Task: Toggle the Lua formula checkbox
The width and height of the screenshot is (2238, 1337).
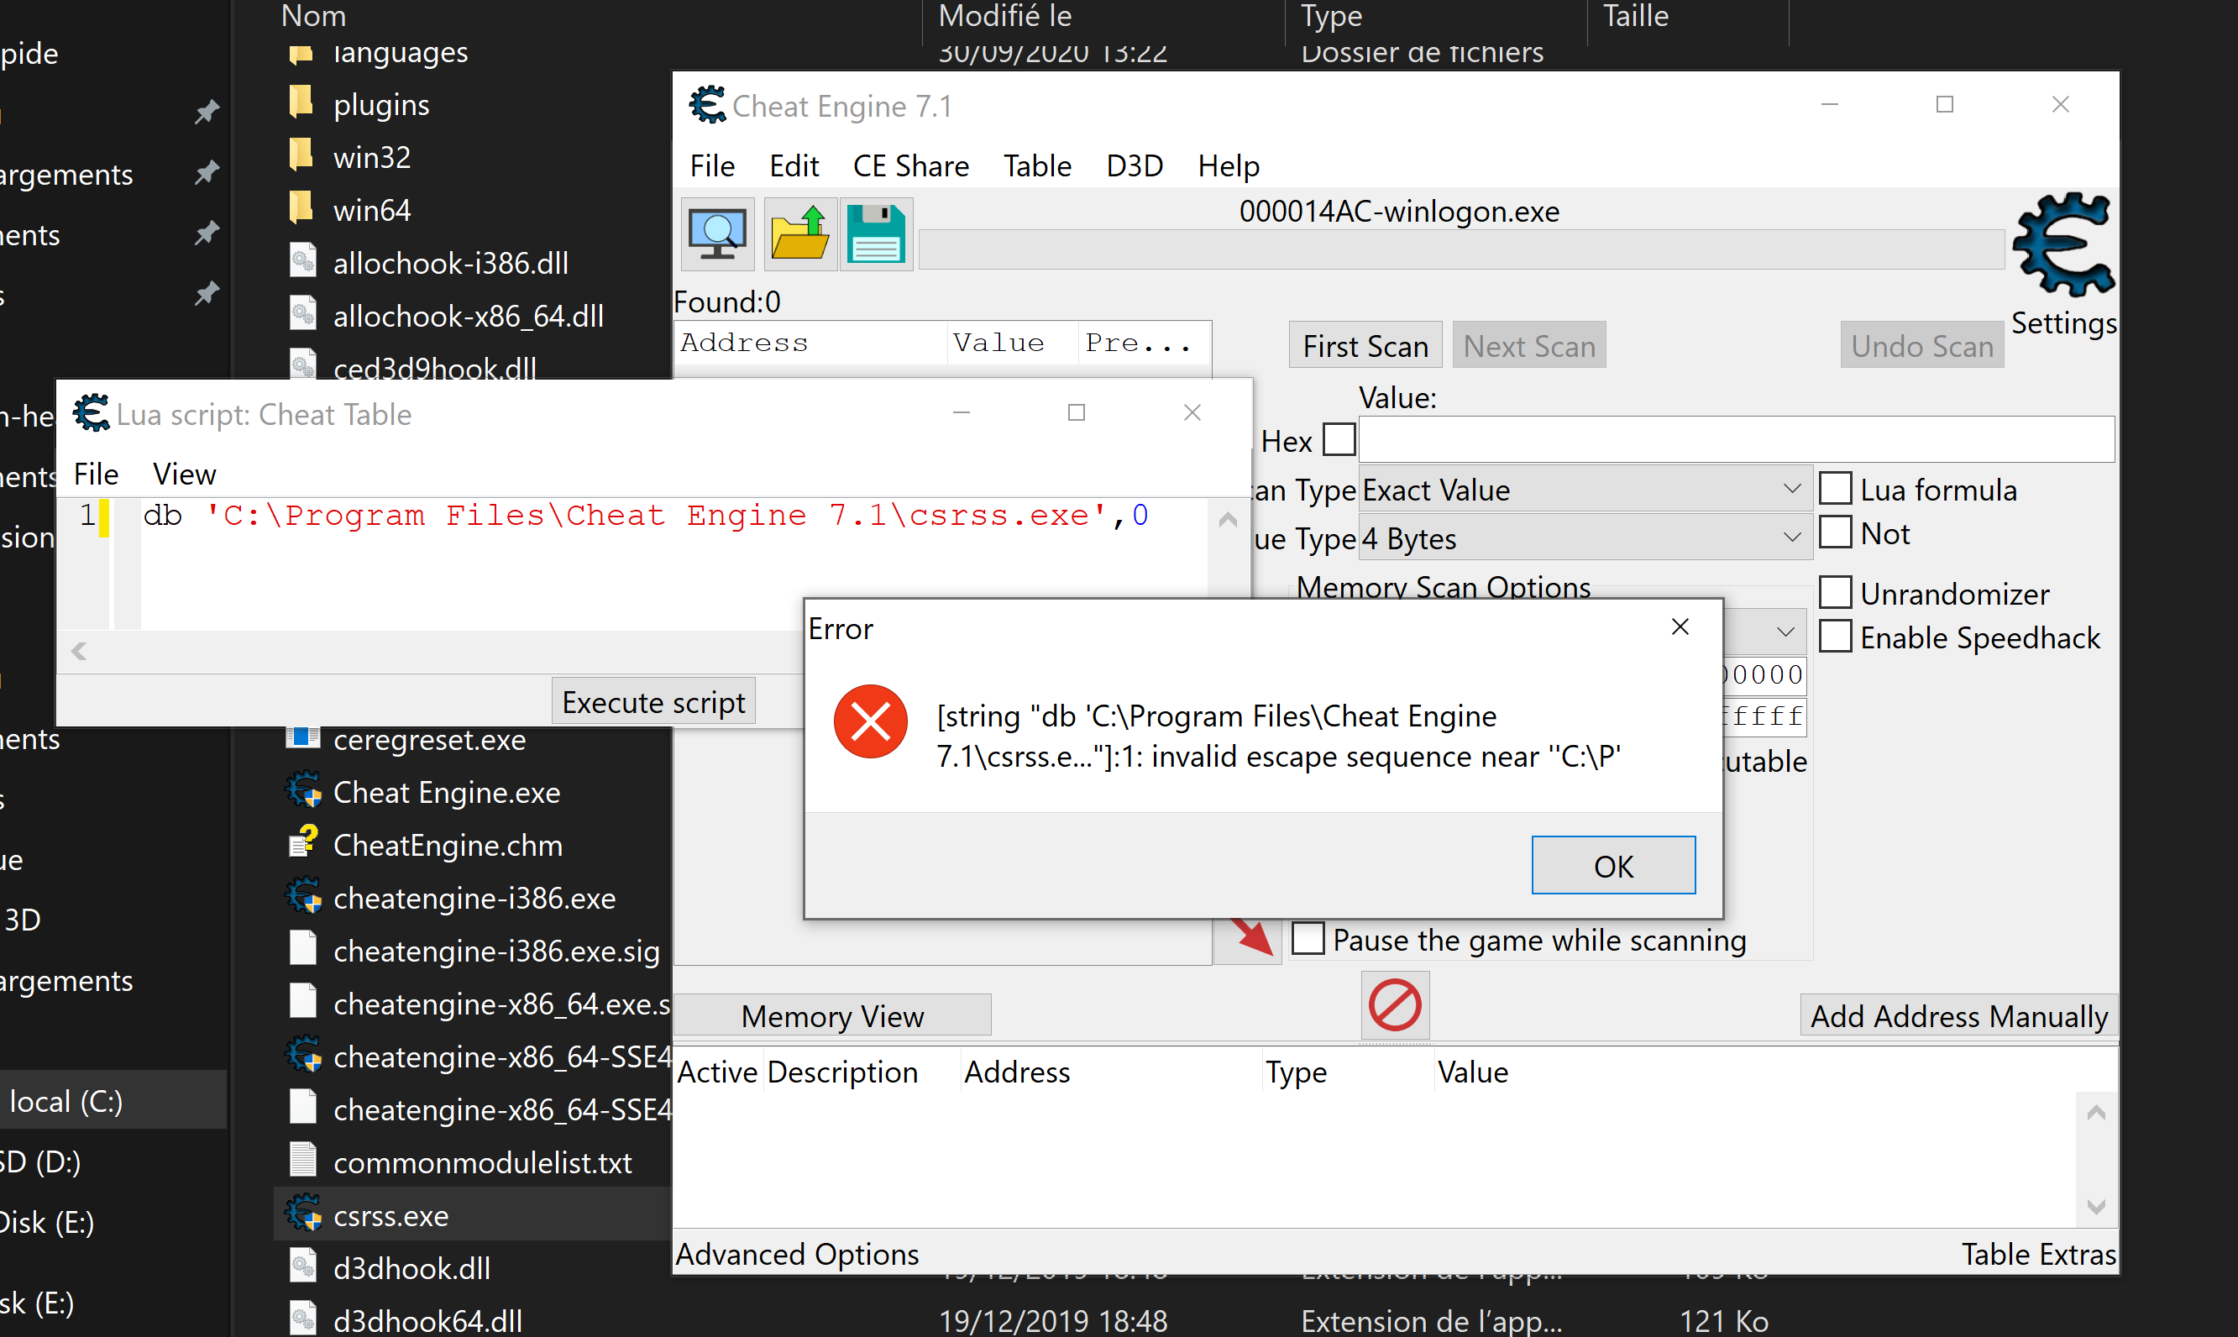Action: click(x=1836, y=490)
